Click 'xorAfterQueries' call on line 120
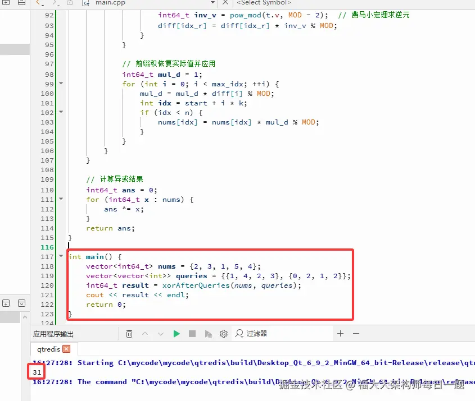 pyautogui.click(x=196, y=285)
